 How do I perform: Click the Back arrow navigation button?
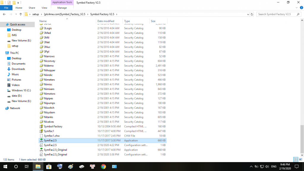4,14
